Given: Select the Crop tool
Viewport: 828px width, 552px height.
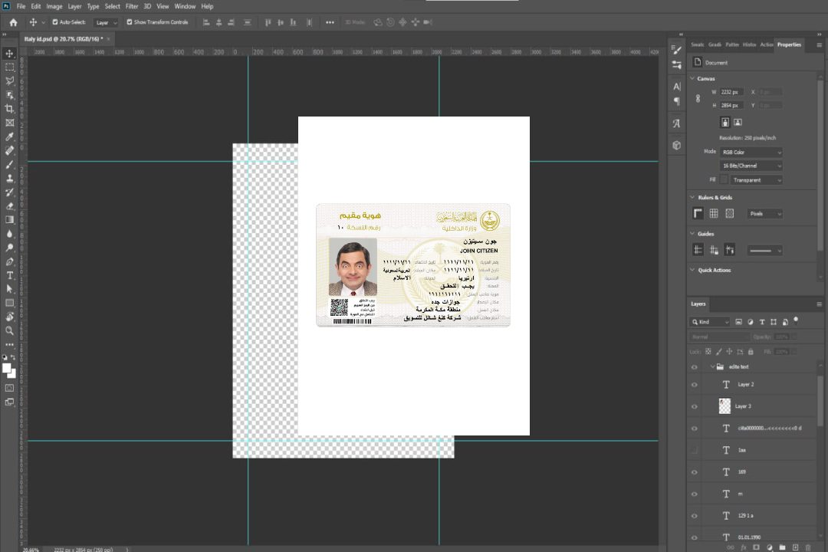Looking at the screenshot, I should click(10, 109).
